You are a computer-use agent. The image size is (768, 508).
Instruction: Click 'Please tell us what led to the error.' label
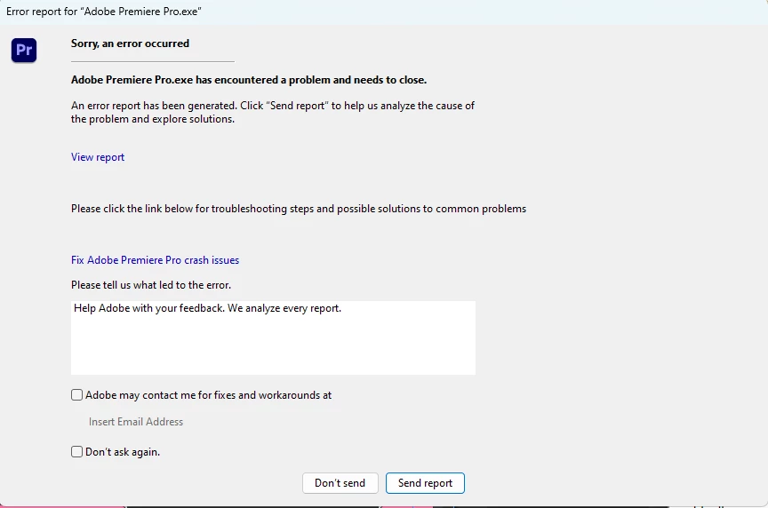151,285
